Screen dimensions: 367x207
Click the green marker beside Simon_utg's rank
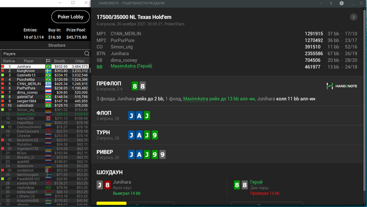pyautogui.click(x=3, y=110)
